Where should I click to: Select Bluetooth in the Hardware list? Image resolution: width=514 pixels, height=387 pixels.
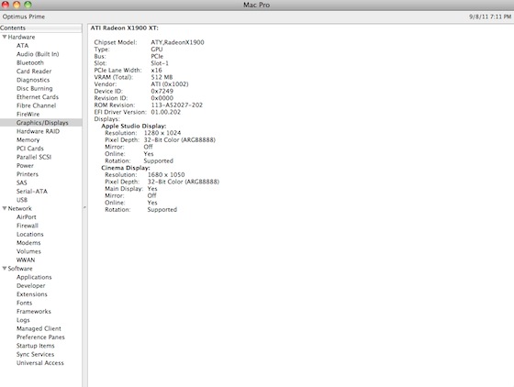click(30, 62)
